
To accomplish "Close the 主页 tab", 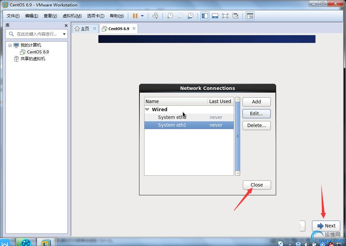I will (x=94, y=28).
